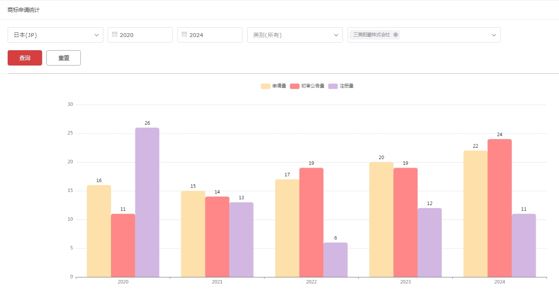Click the 2021 red bar labeled 14
The width and height of the screenshot is (559, 294).
217,237
